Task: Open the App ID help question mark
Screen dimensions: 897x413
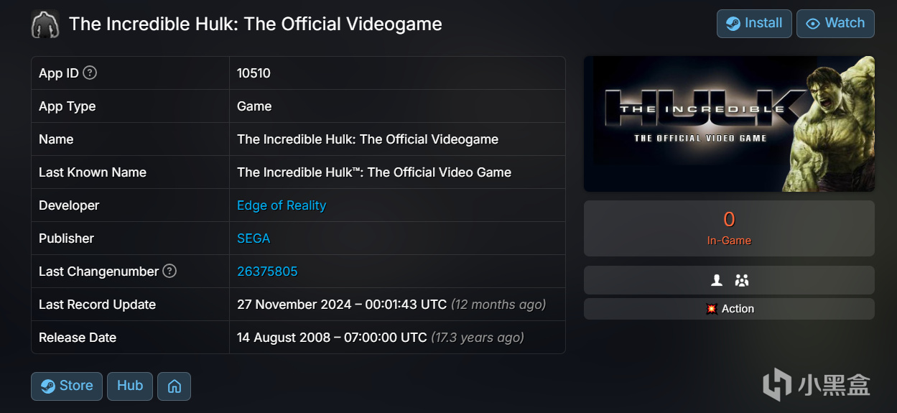Action: pyautogui.click(x=90, y=73)
